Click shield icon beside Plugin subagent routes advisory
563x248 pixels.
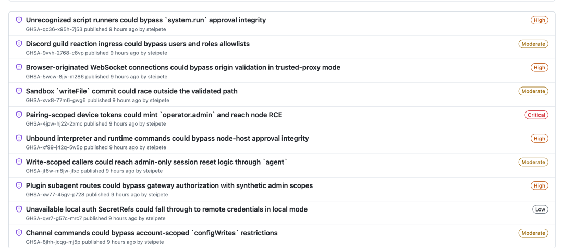pos(19,185)
